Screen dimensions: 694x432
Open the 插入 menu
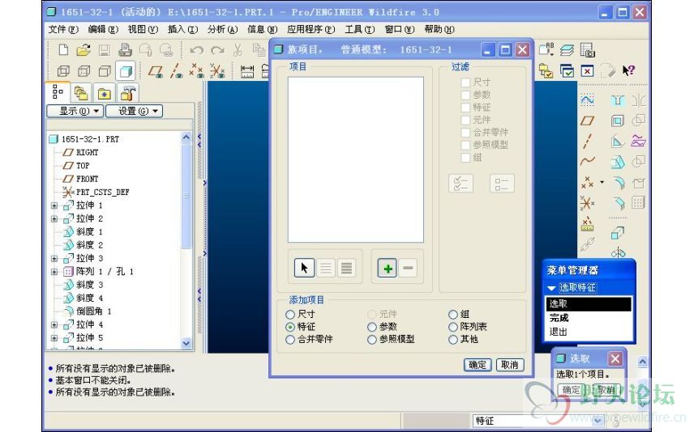point(182,29)
